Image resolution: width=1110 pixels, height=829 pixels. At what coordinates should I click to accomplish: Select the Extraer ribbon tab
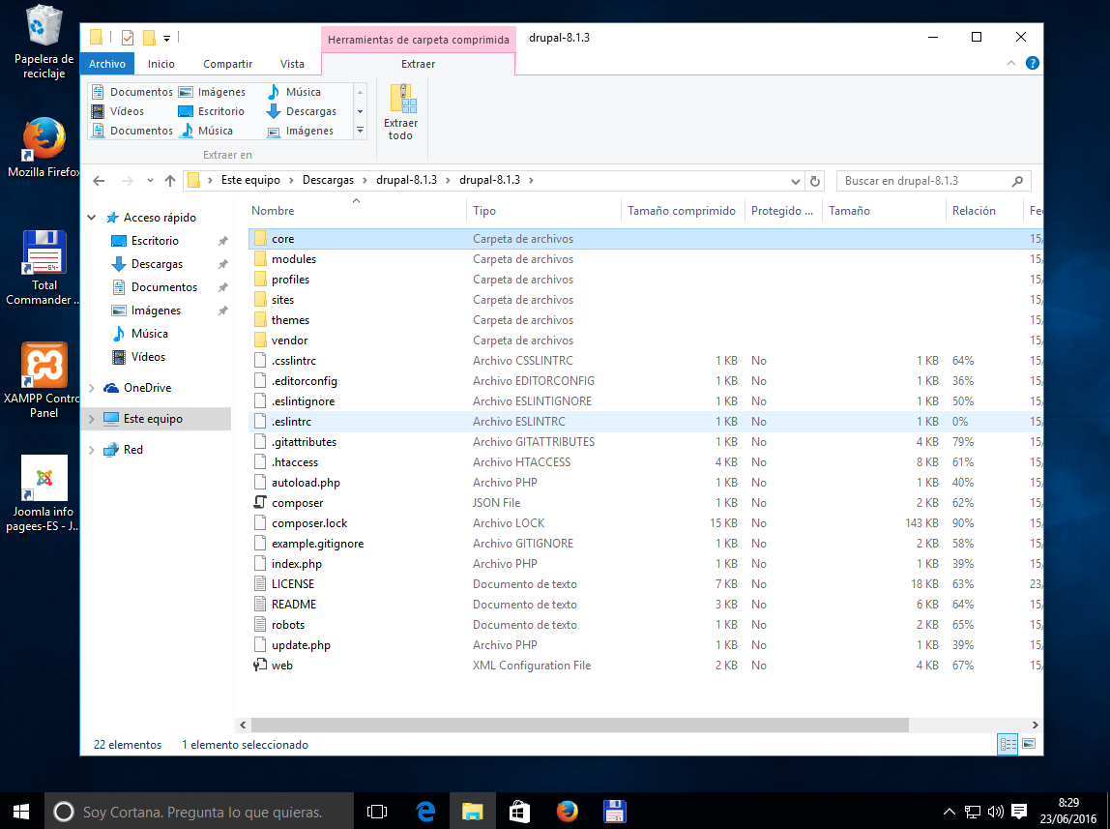tap(418, 64)
